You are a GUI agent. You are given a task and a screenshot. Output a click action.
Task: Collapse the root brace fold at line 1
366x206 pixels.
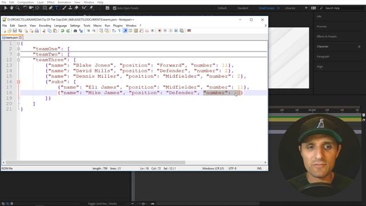point(18,43)
